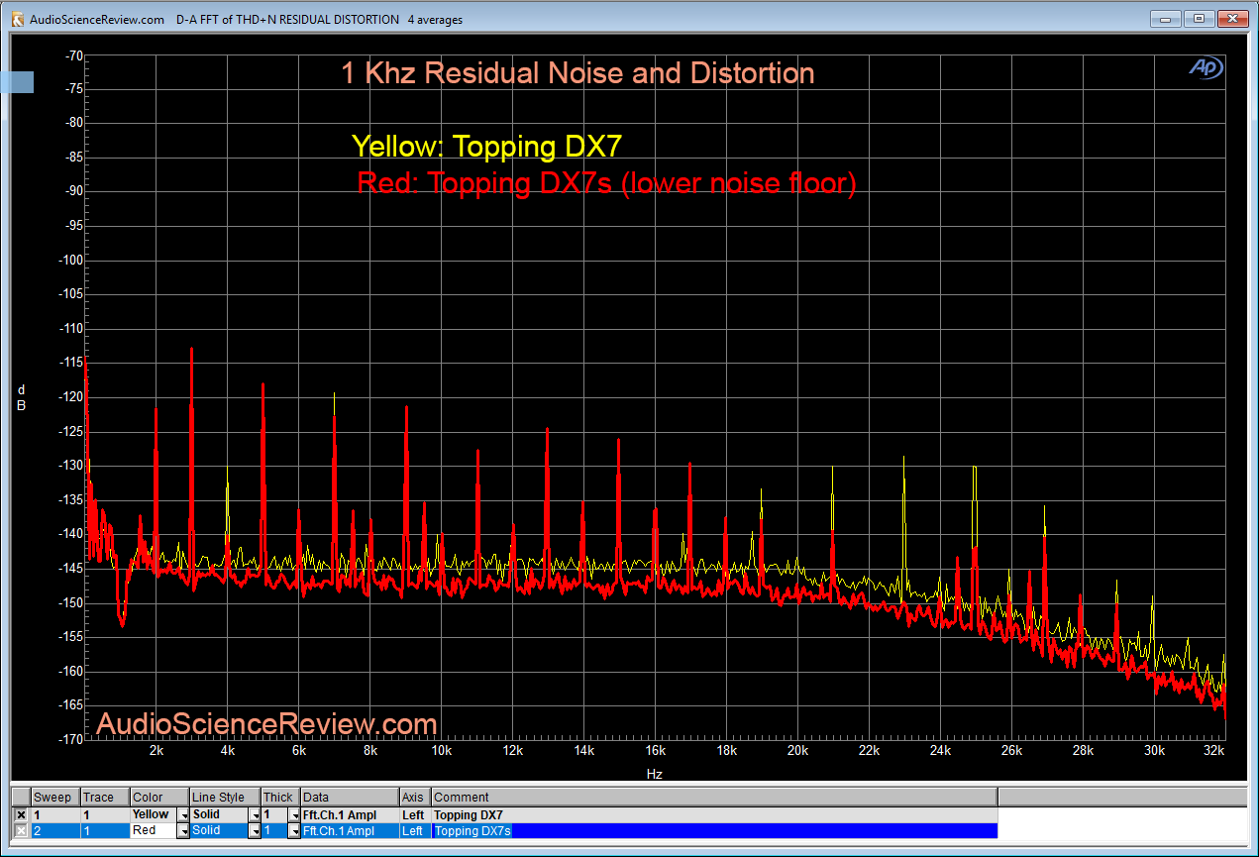Click the bold Fft.Ch.1 Ampl cell in row 1

(x=350, y=815)
